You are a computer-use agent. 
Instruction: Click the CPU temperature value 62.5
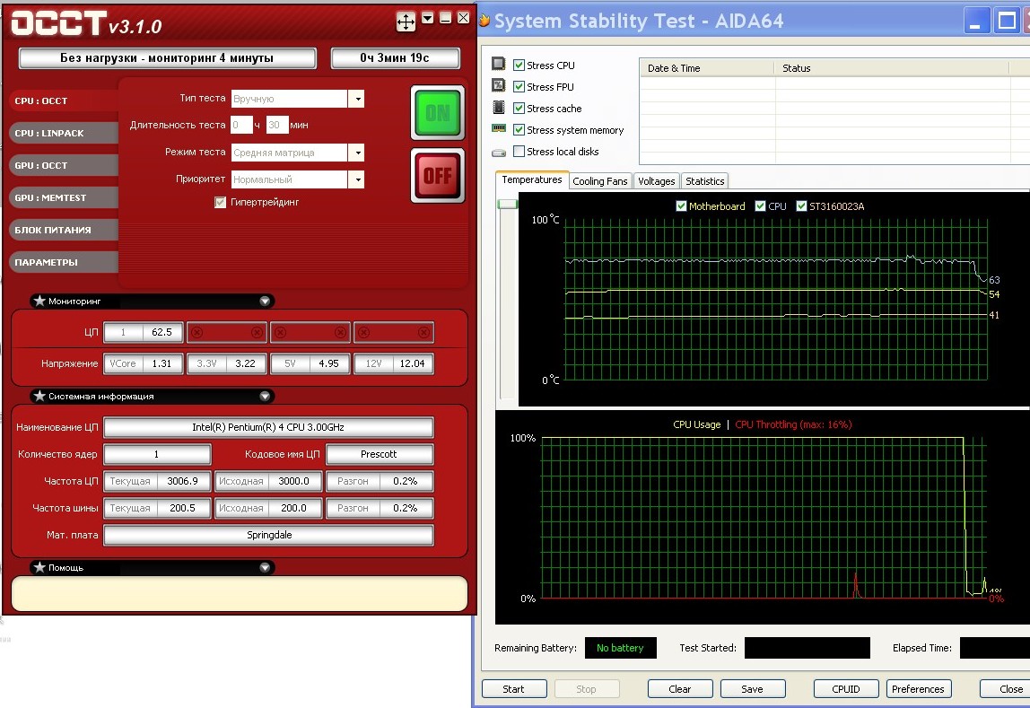coord(161,332)
